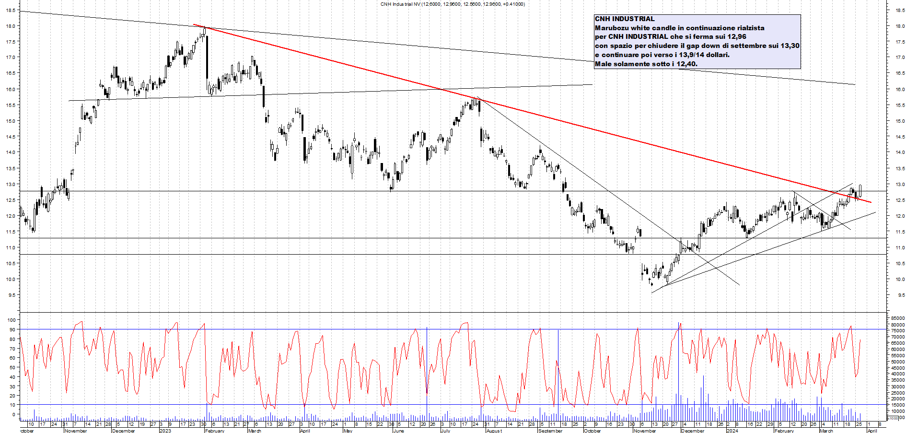Screen dimensions: 906x433
Task: Click the 100 level on the oscillator scale
Action: click(x=11, y=320)
